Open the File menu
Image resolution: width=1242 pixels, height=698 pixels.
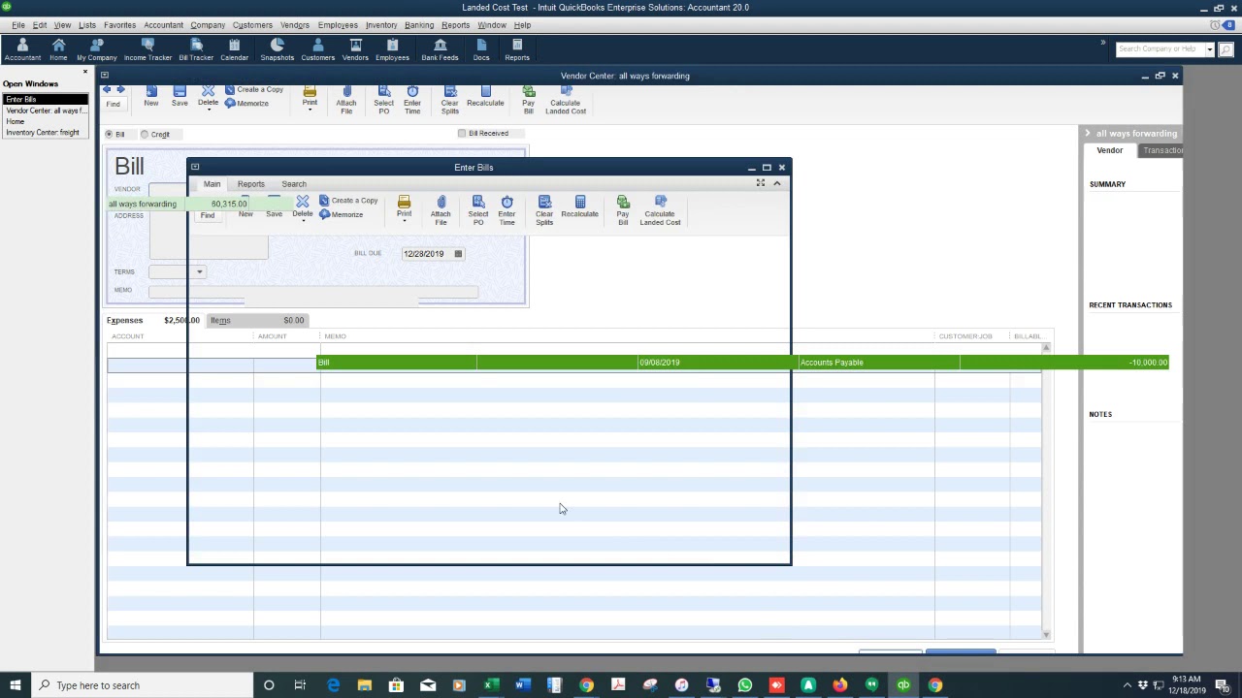(18, 24)
